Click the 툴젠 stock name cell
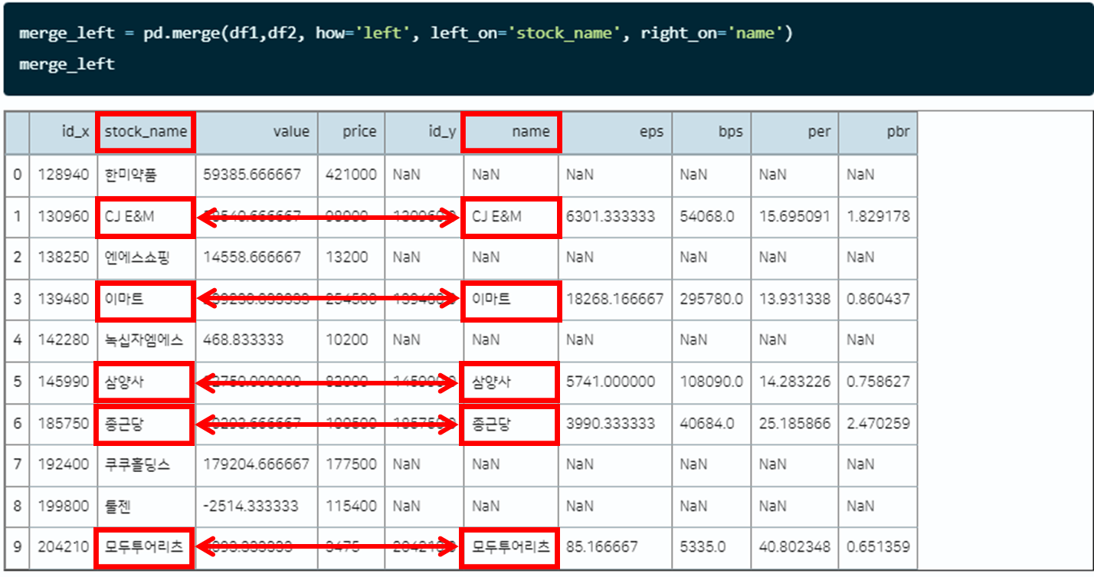1094x577 pixels. (146, 506)
